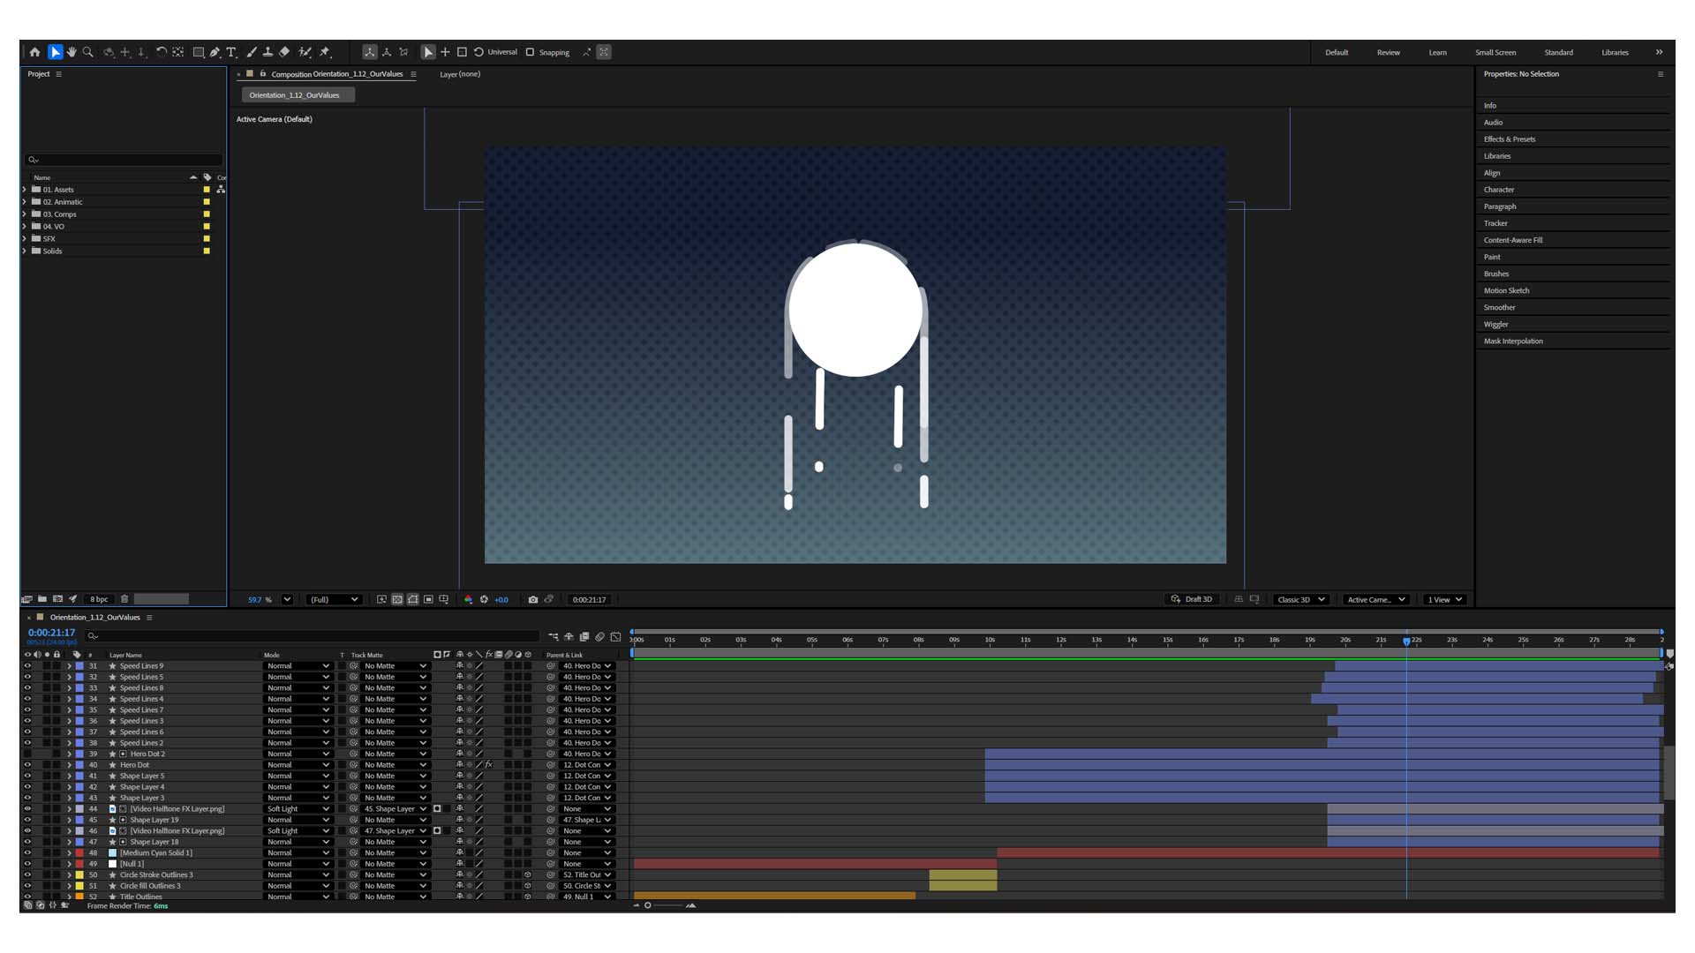The width and height of the screenshot is (1695, 953).
Task: Select the Eraser tool
Action: tap(284, 52)
